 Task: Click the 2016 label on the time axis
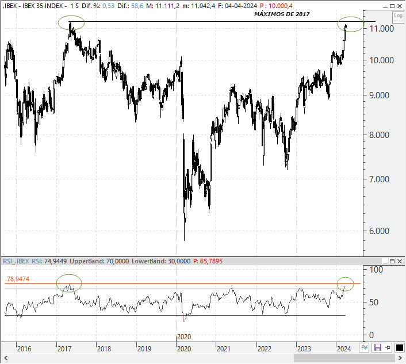point(24,349)
